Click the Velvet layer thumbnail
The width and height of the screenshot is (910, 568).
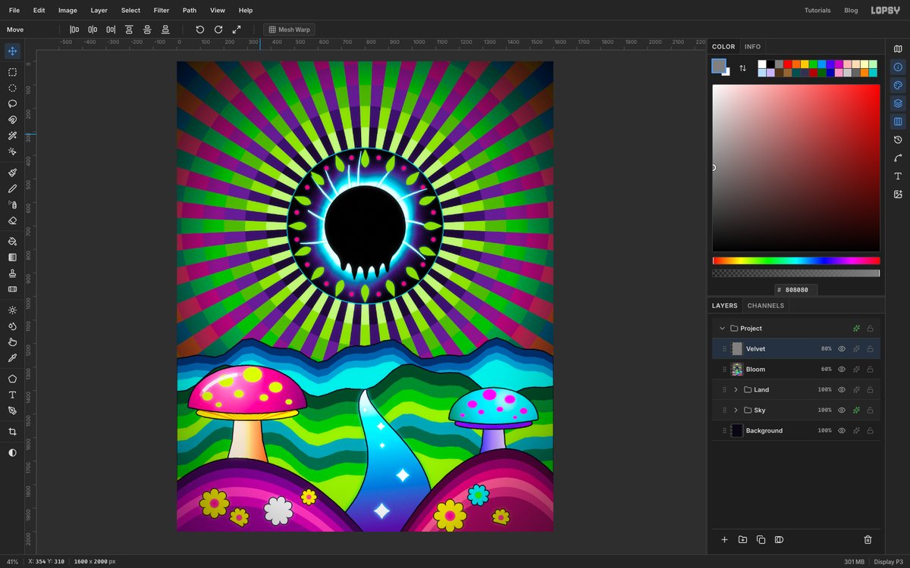point(736,349)
